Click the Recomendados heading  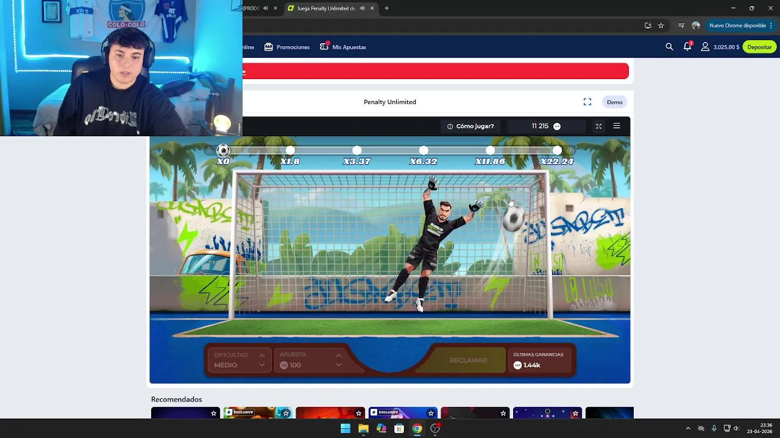176,399
